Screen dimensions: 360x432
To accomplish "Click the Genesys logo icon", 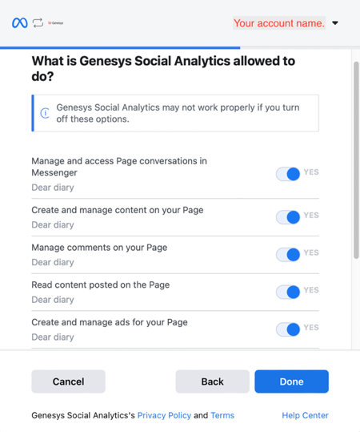I will 56,23.
